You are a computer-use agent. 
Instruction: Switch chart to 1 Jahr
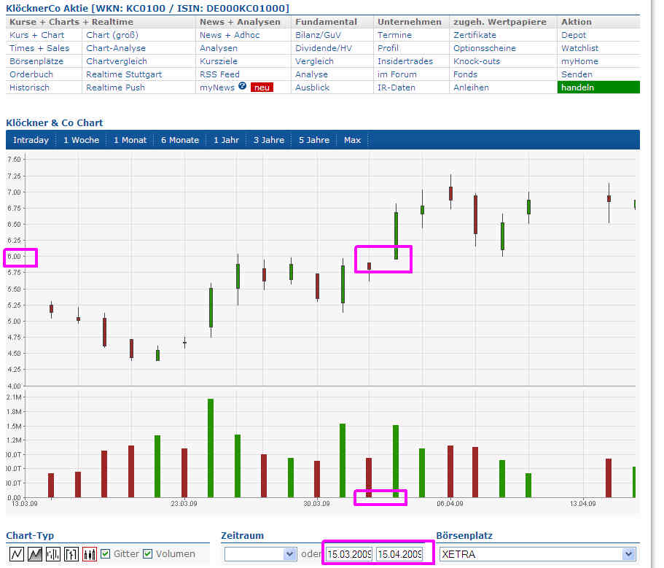click(x=226, y=140)
